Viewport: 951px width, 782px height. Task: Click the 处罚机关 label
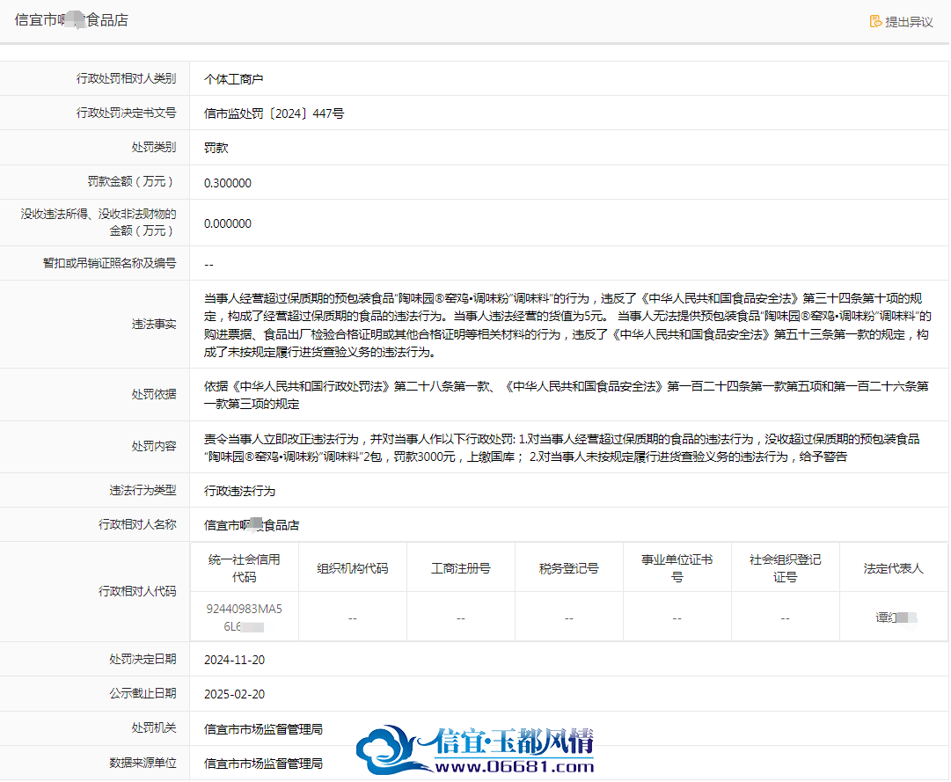[x=154, y=727]
